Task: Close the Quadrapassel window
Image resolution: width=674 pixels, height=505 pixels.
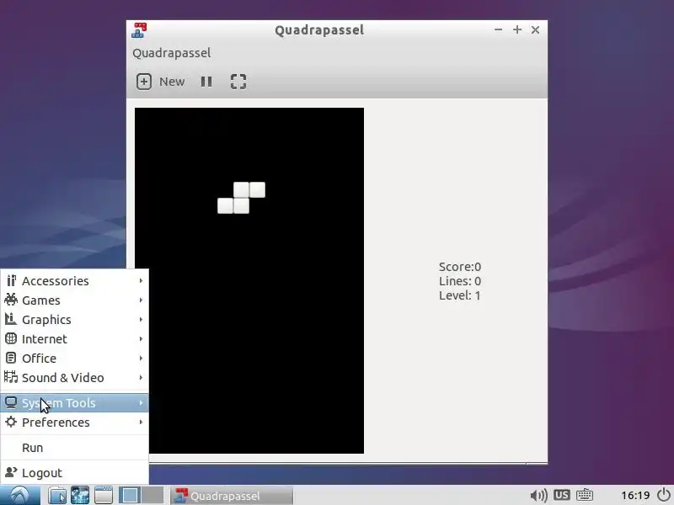Action: (535, 29)
